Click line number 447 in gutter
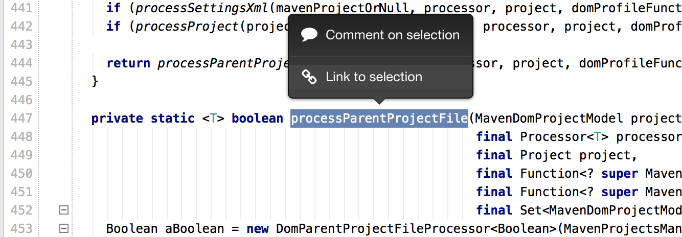The height and width of the screenshot is (237, 682). point(21,118)
